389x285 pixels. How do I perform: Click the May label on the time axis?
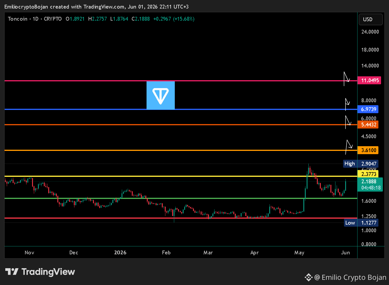[x=299, y=253]
